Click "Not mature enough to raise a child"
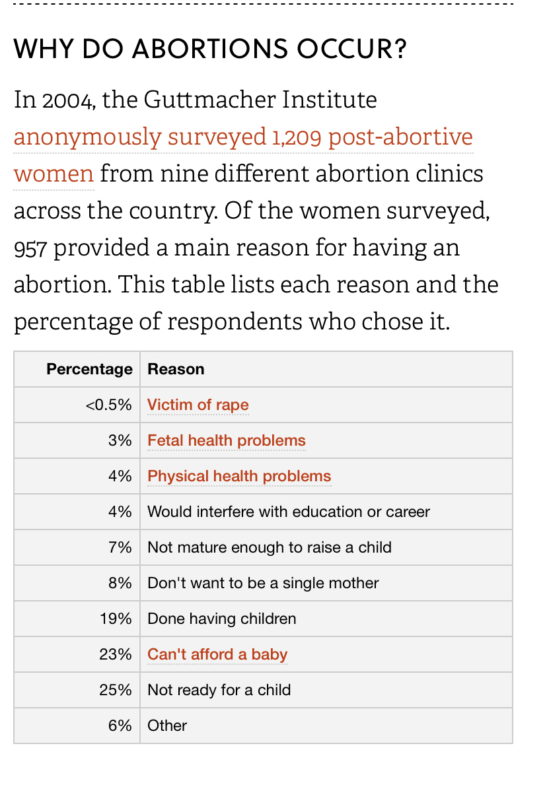This screenshot has height=785, width=547. [270, 547]
